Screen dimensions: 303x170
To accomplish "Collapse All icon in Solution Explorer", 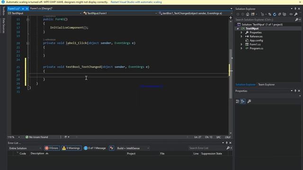I will (x=279, y=14).
